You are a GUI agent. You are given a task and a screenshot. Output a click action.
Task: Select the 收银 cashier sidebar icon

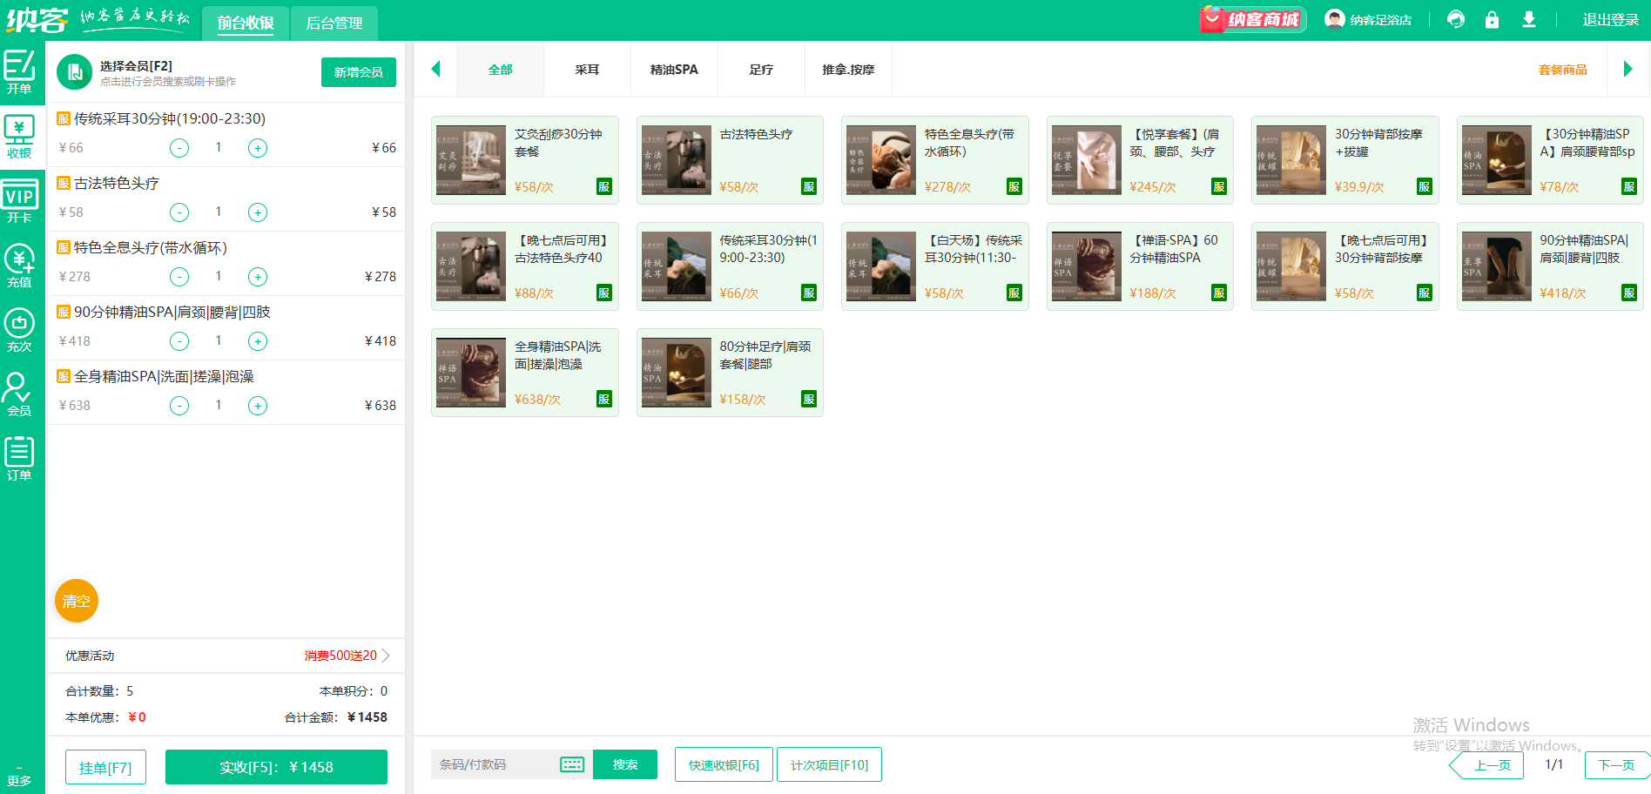19,137
